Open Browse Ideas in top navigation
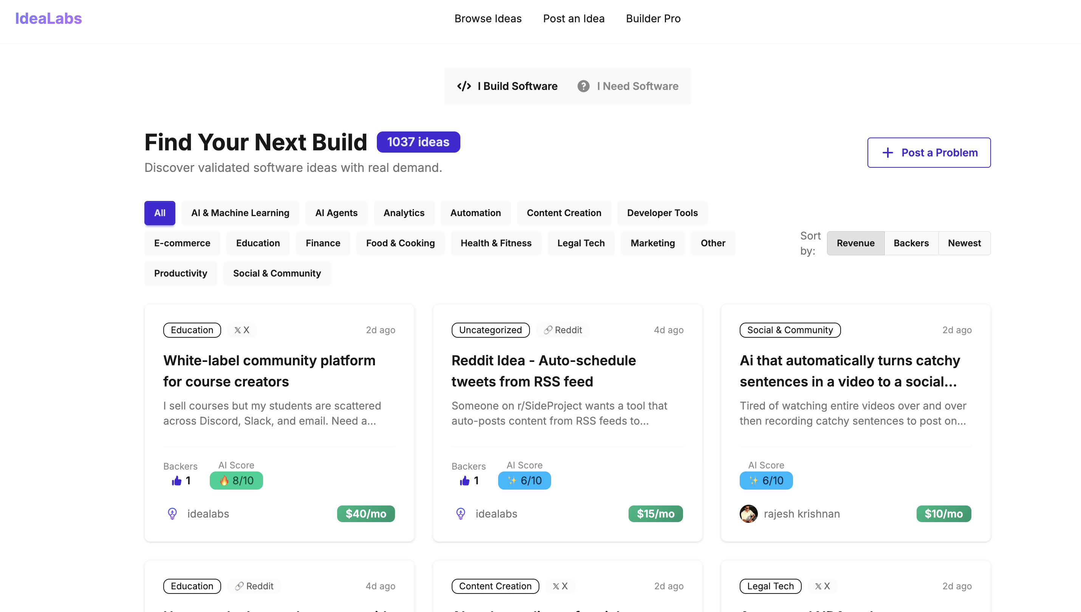The height and width of the screenshot is (612, 1081). 488,19
